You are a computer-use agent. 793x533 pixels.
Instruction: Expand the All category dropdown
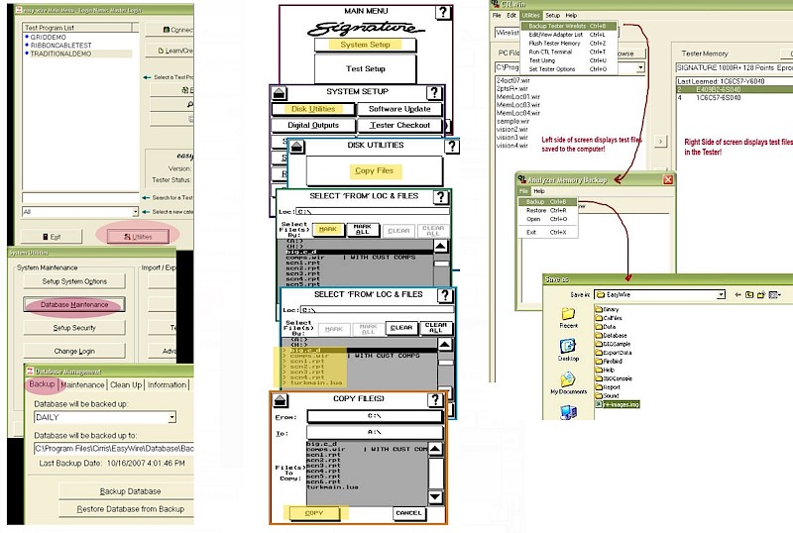135,212
